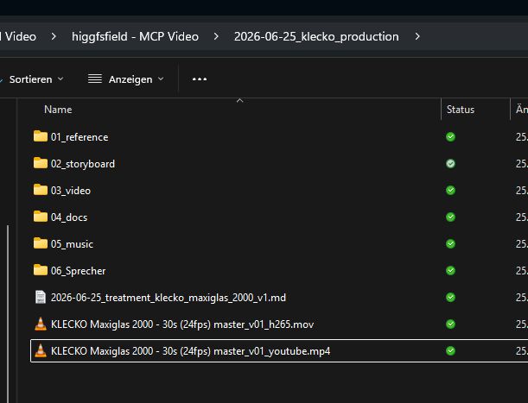The width and height of the screenshot is (528, 403).
Task: Check sync status icon for treatment .md file
Action: [x=450, y=298]
